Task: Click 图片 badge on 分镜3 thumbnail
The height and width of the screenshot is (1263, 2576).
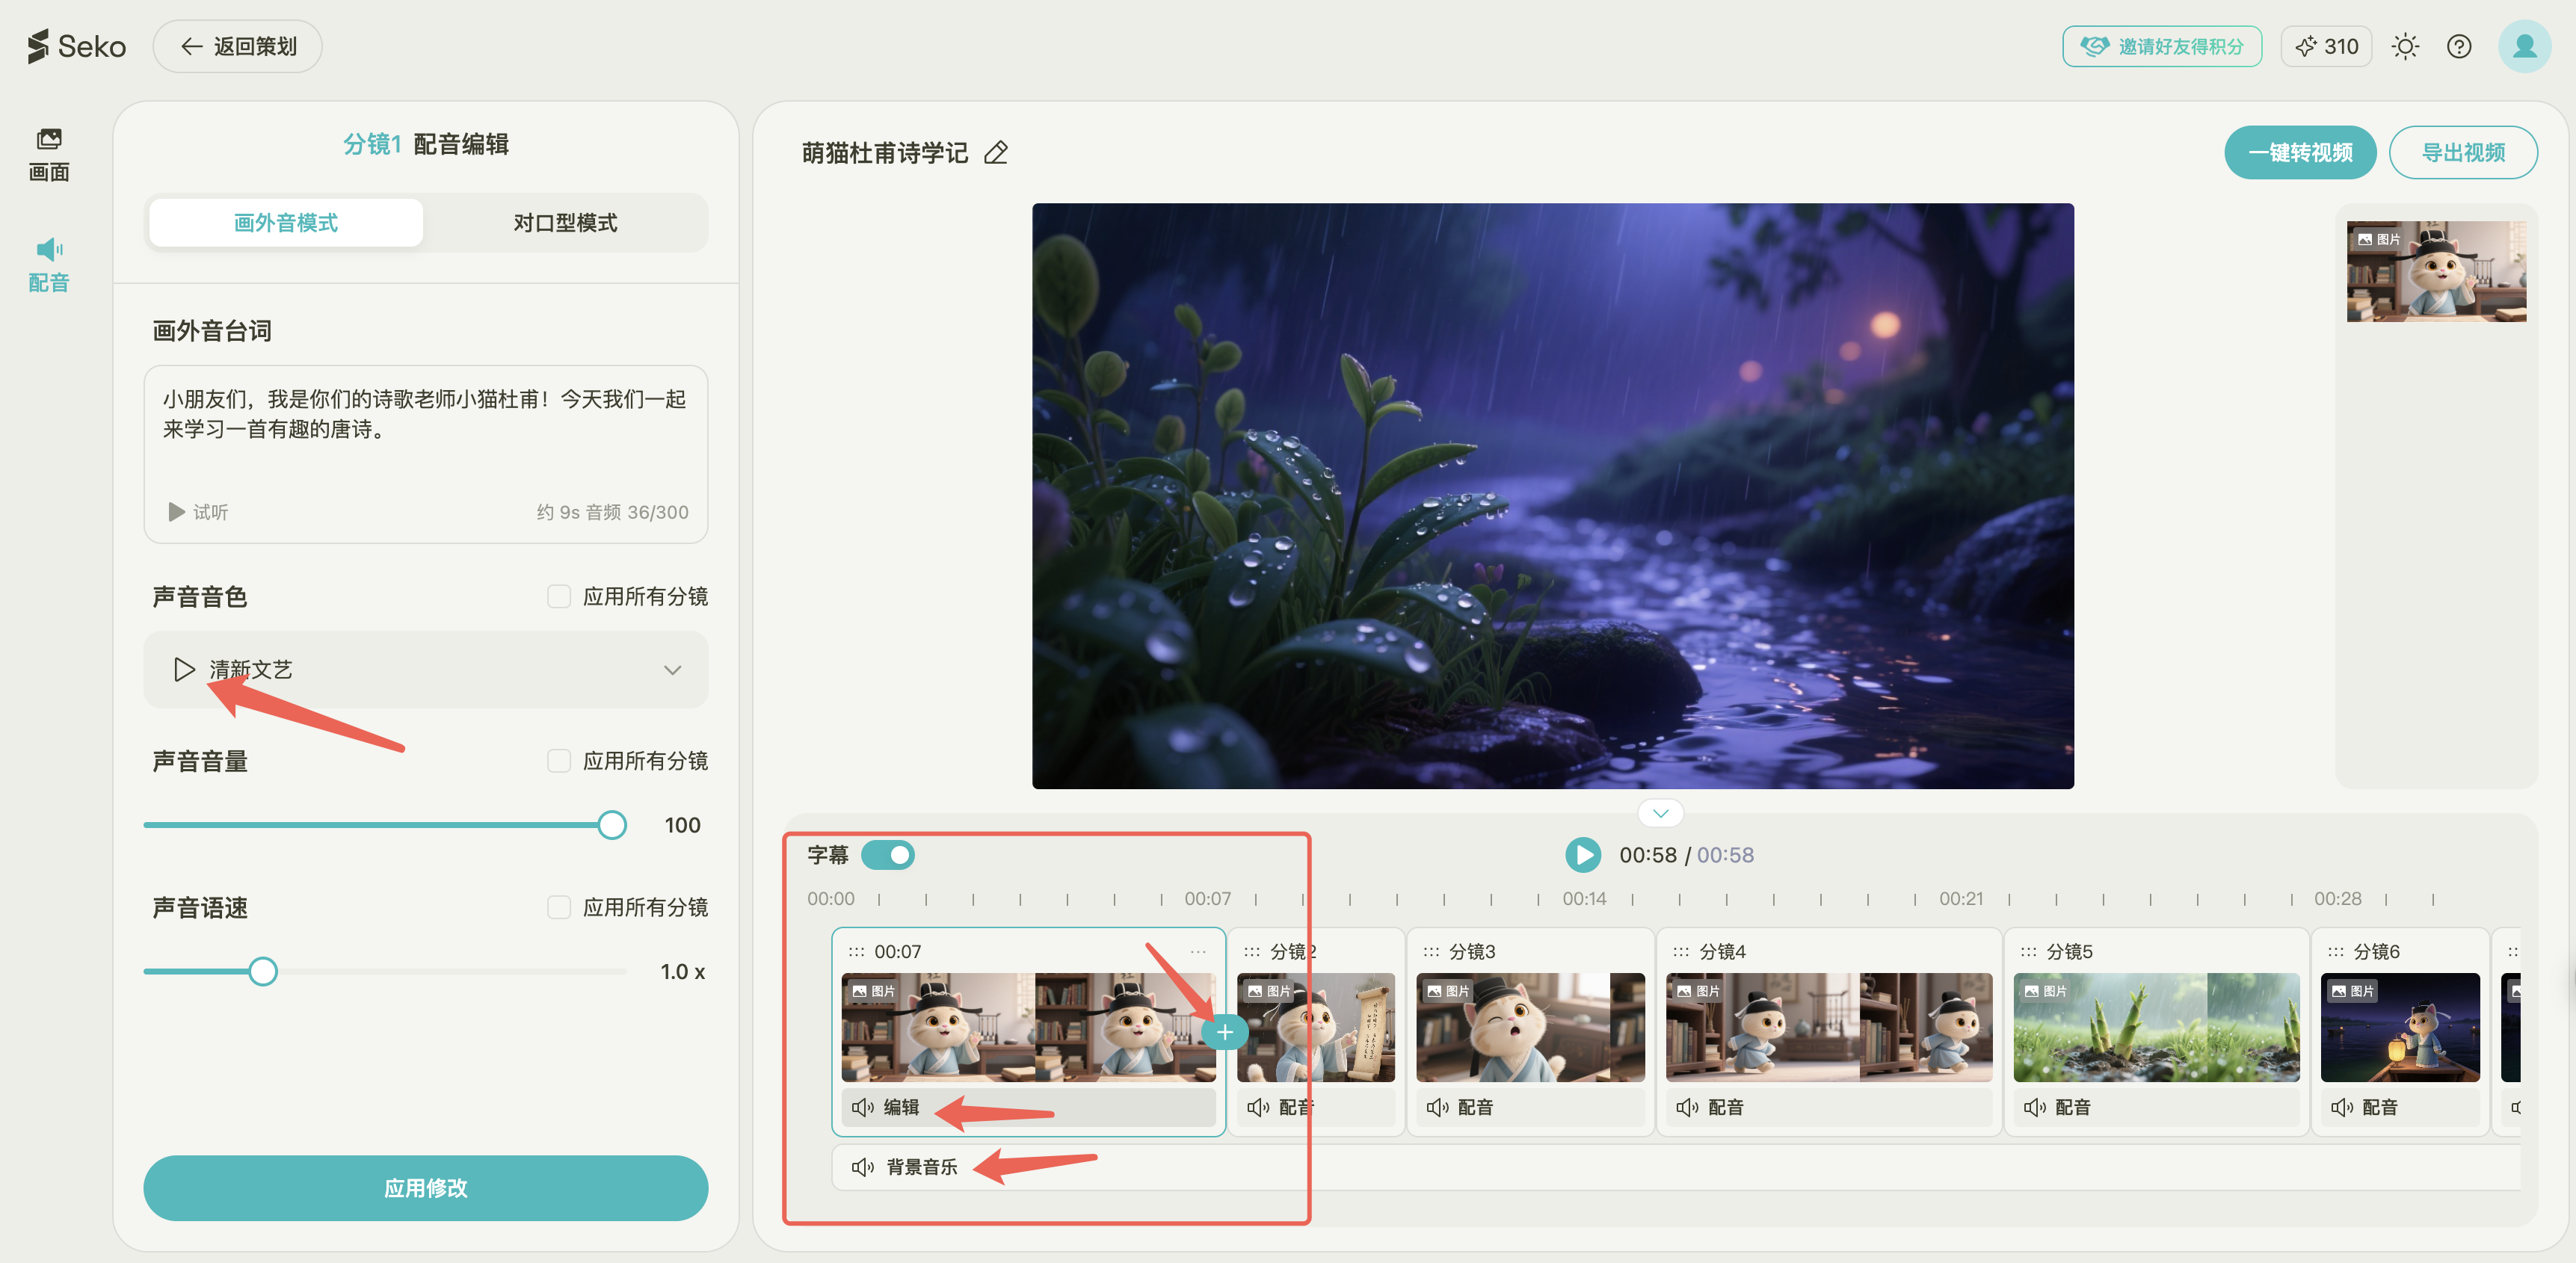Action: pos(1449,991)
